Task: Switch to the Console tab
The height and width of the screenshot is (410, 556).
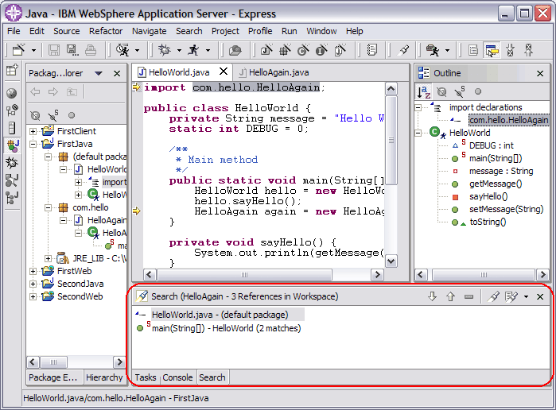Action: click(177, 377)
